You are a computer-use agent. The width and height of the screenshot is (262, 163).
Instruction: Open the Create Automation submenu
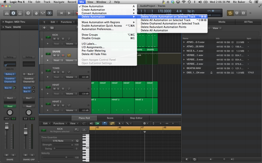pyautogui.click(x=107, y=10)
